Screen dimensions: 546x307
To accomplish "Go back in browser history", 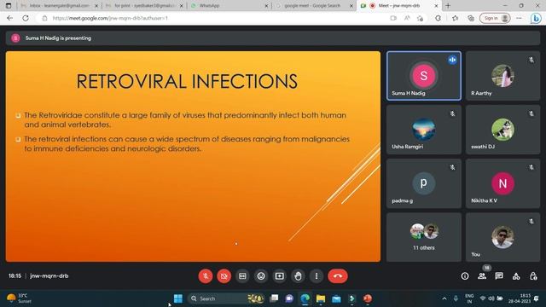I will (x=9, y=18).
